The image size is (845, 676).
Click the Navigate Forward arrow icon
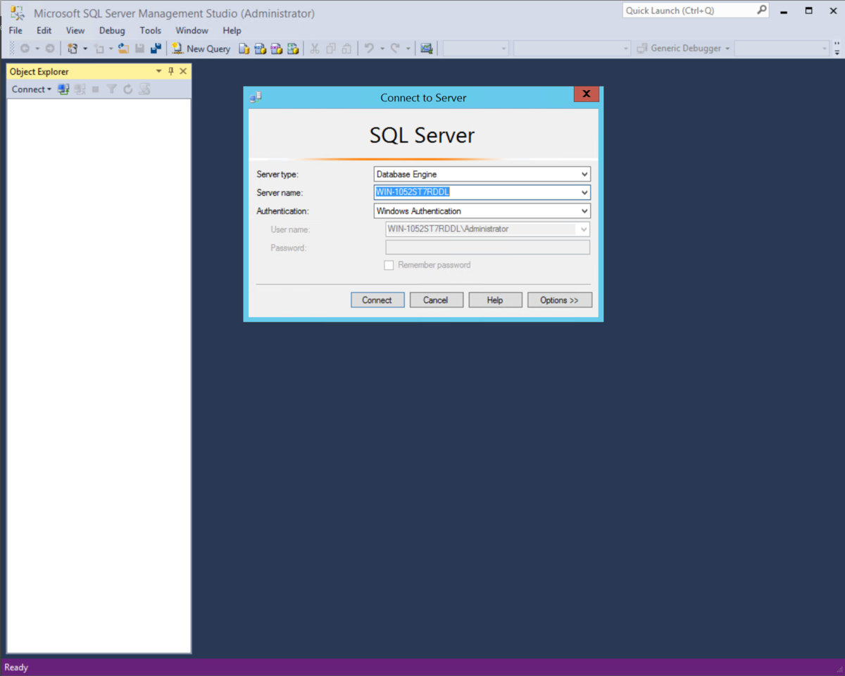click(49, 49)
